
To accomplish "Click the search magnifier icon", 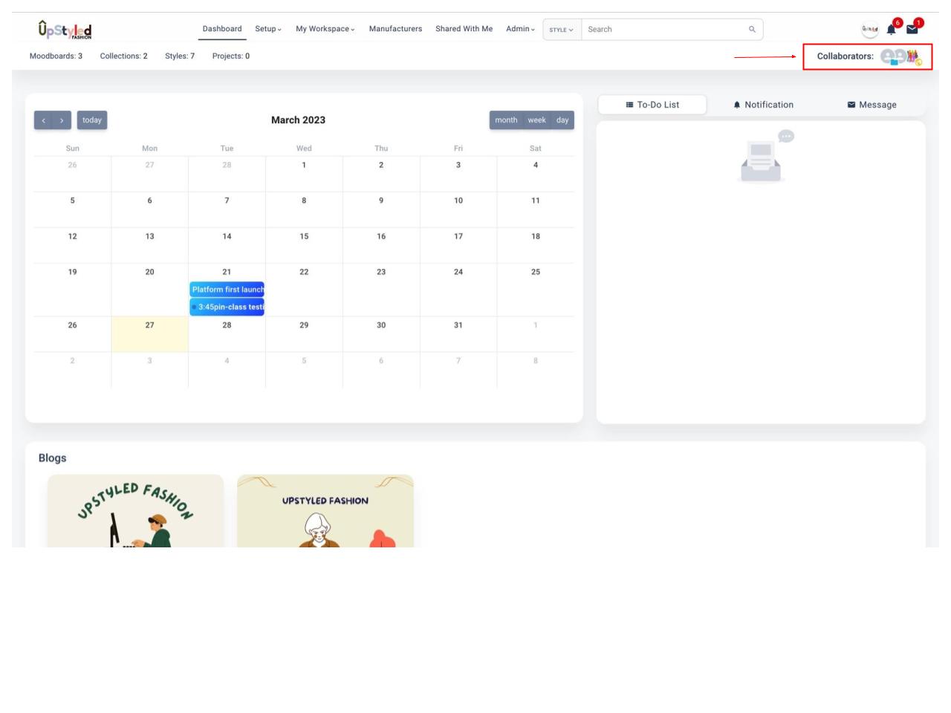I will coord(752,30).
